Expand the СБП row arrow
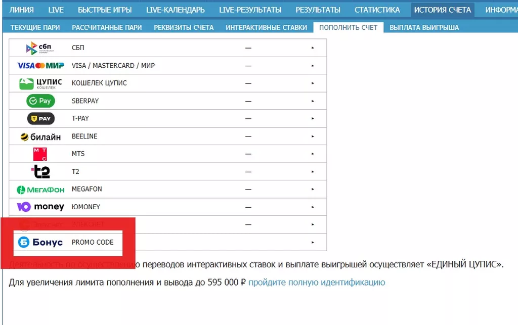 tap(313, 48)
